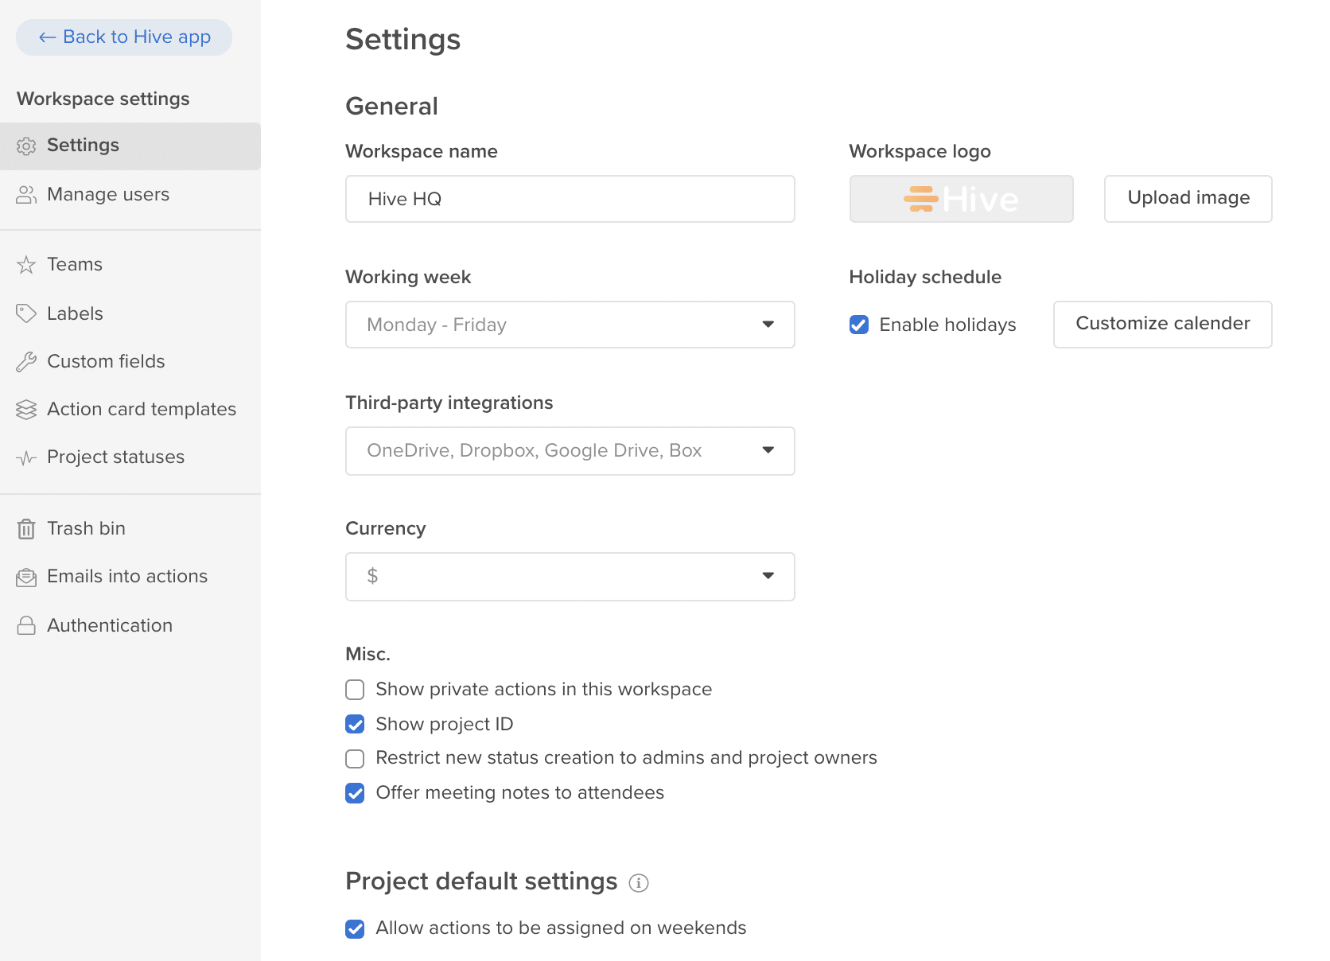Screen dimensions: 1330x961
Task: Click the Upload image button
Action: 1188,199
